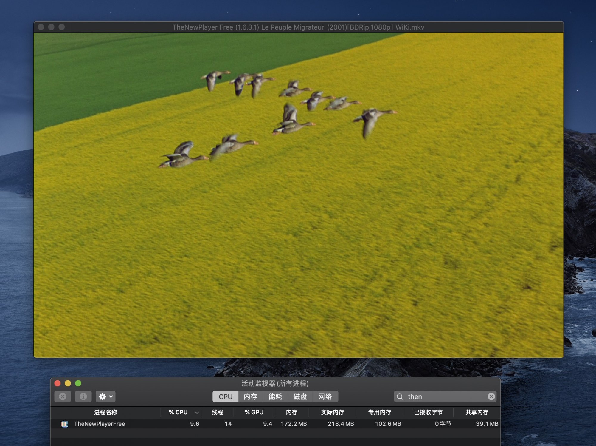Viewport: 596px width, 446px height.
Task: Switch to the 磁盘 tab
Action: coord(300,396)
